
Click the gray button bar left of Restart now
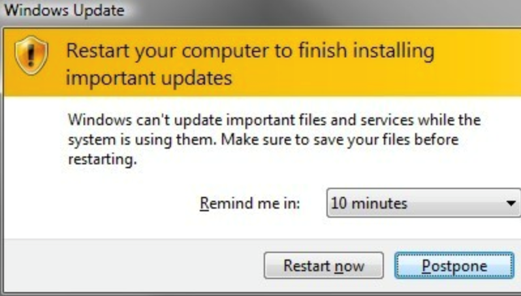[133, 265]
